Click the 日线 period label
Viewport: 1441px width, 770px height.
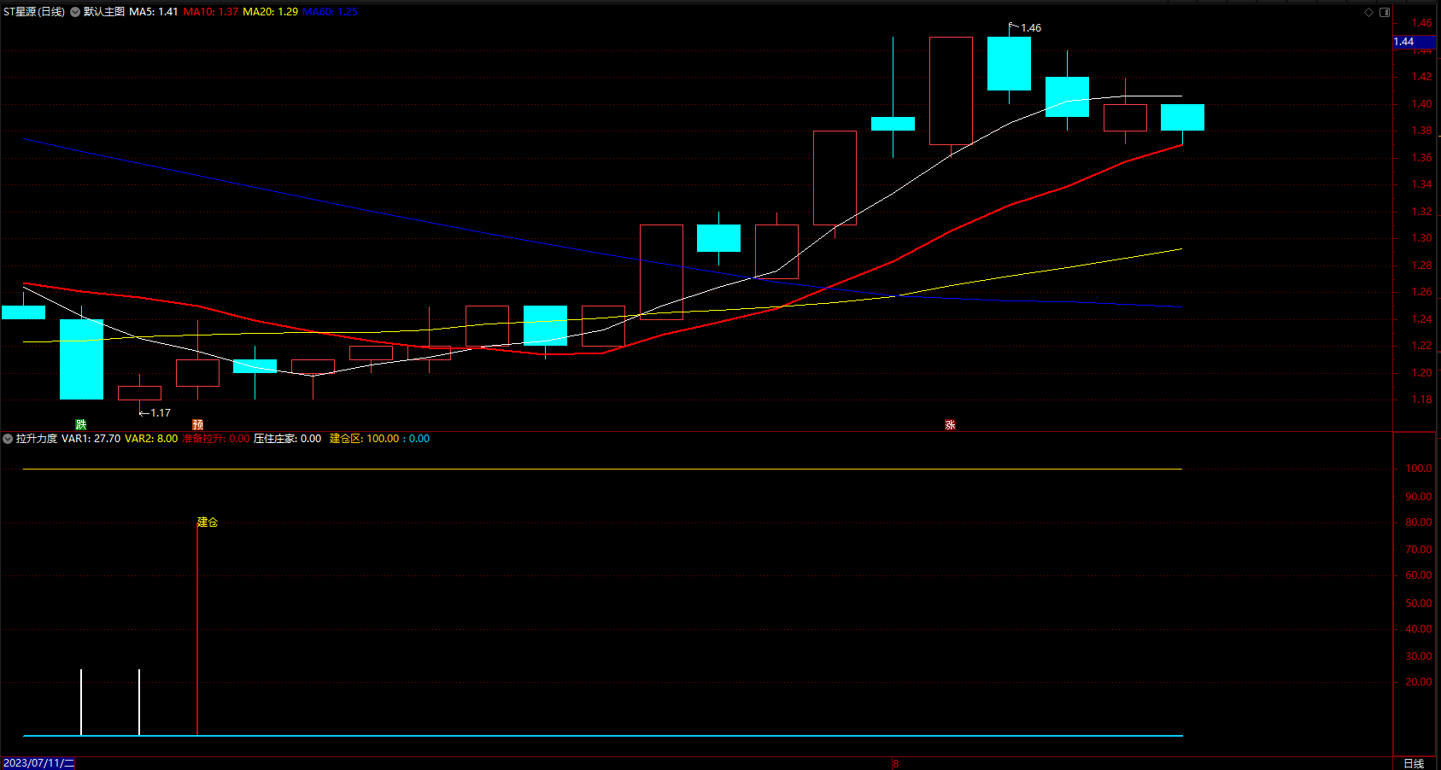click(x=1415, y=763)
